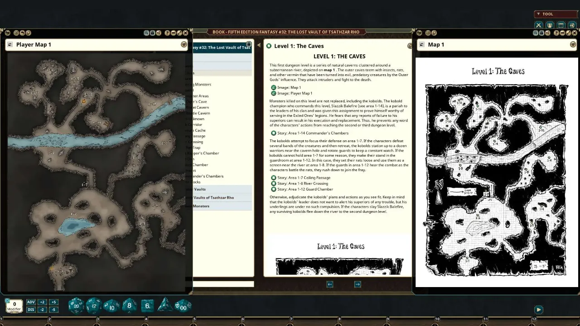Click share icon in Player Map 1 window
Screen dimensions: 580x326
coord(159,33)
